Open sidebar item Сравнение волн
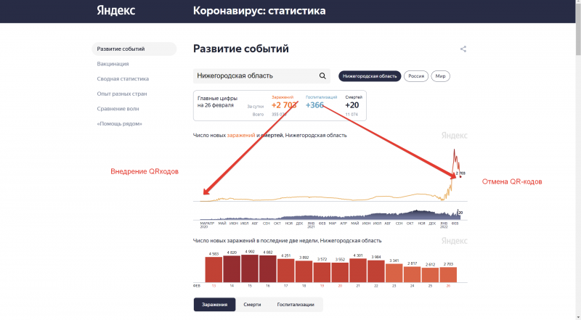 click(x=118, y=109)
